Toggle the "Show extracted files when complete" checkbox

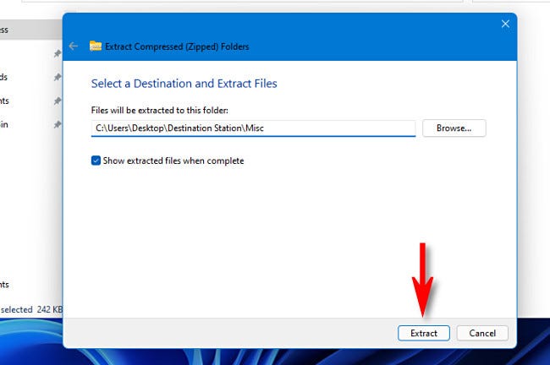coord(96,161)
